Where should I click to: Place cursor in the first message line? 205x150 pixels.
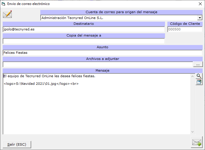[49, 76]
